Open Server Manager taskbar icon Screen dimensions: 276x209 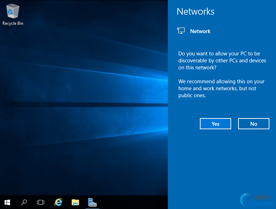tap(92, 202)
